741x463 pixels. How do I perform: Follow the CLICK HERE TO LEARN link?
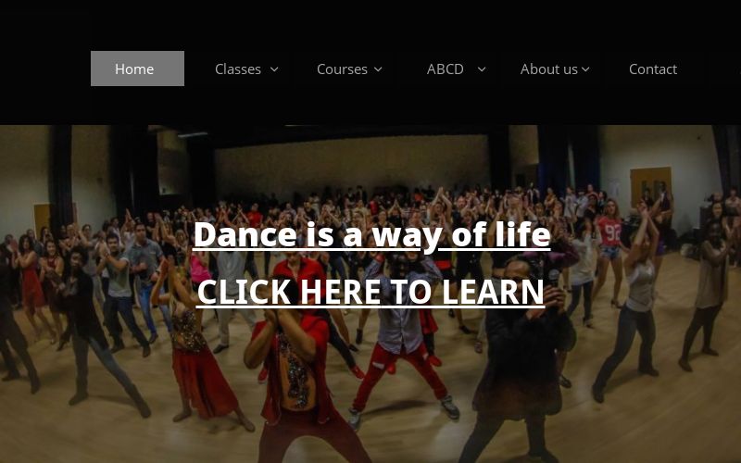coord(370,292)
